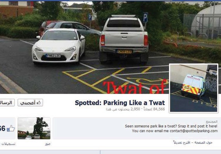Send a message via the الرسالة button
This screenshot has width=221, height=154.
pos(7,103)
